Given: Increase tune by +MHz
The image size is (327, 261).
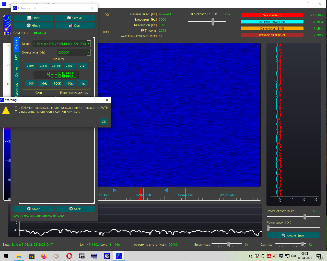Looking at the screenshot, I should pyautogui.click(x=44, y=66).
